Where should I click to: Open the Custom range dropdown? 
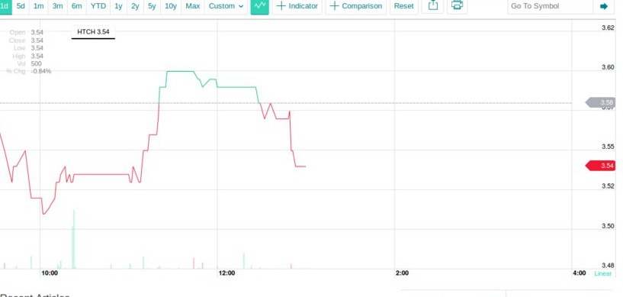pyautogui.click(x=226, y=6)
